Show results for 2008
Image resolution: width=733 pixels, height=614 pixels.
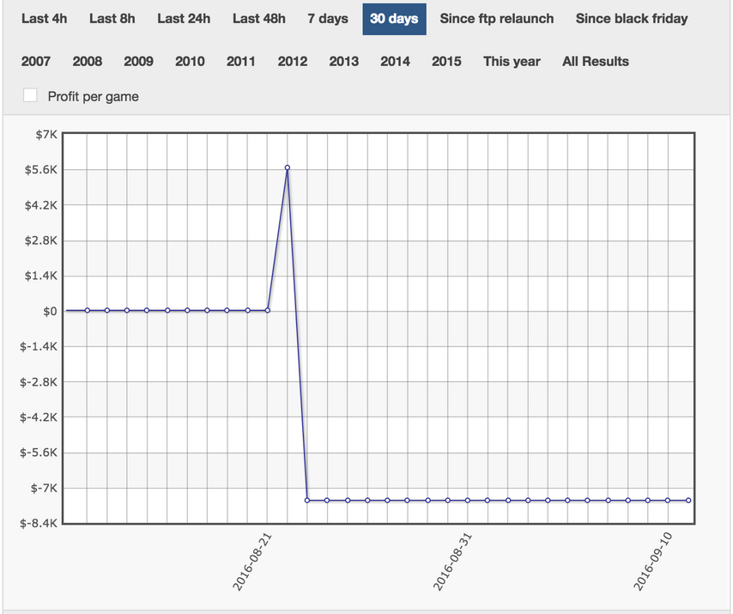click(87, 61)
